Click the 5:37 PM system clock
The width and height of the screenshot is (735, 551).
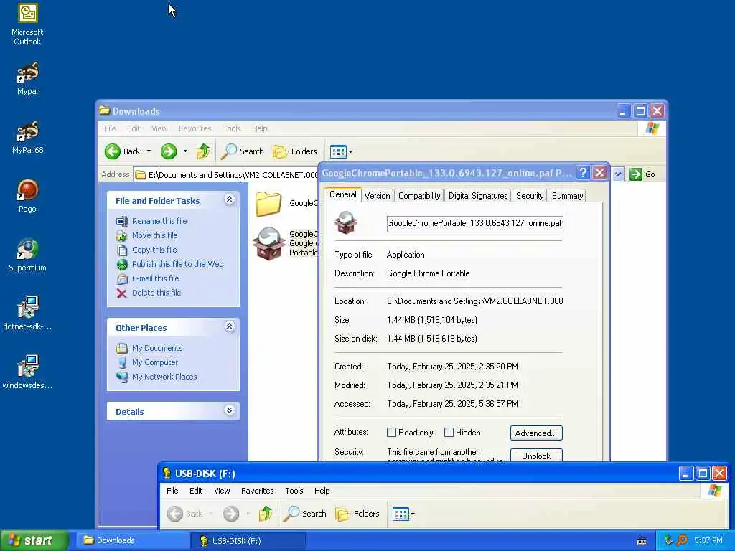click(708, 540)
